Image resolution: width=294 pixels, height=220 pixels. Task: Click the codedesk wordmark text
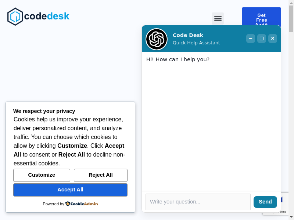47,16
